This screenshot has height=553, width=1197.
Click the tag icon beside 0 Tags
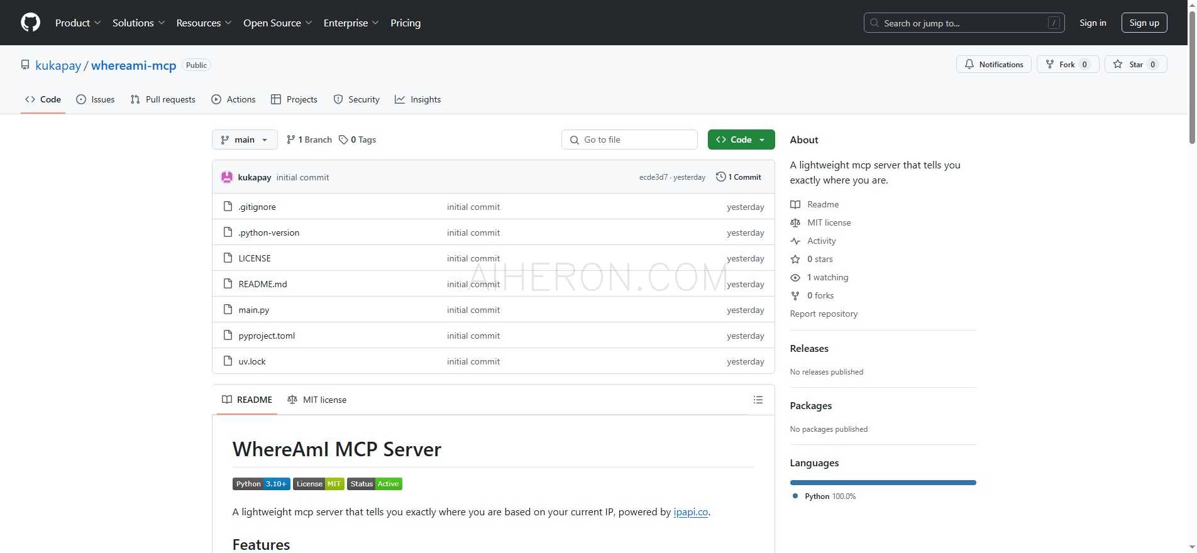coord(343,140)
